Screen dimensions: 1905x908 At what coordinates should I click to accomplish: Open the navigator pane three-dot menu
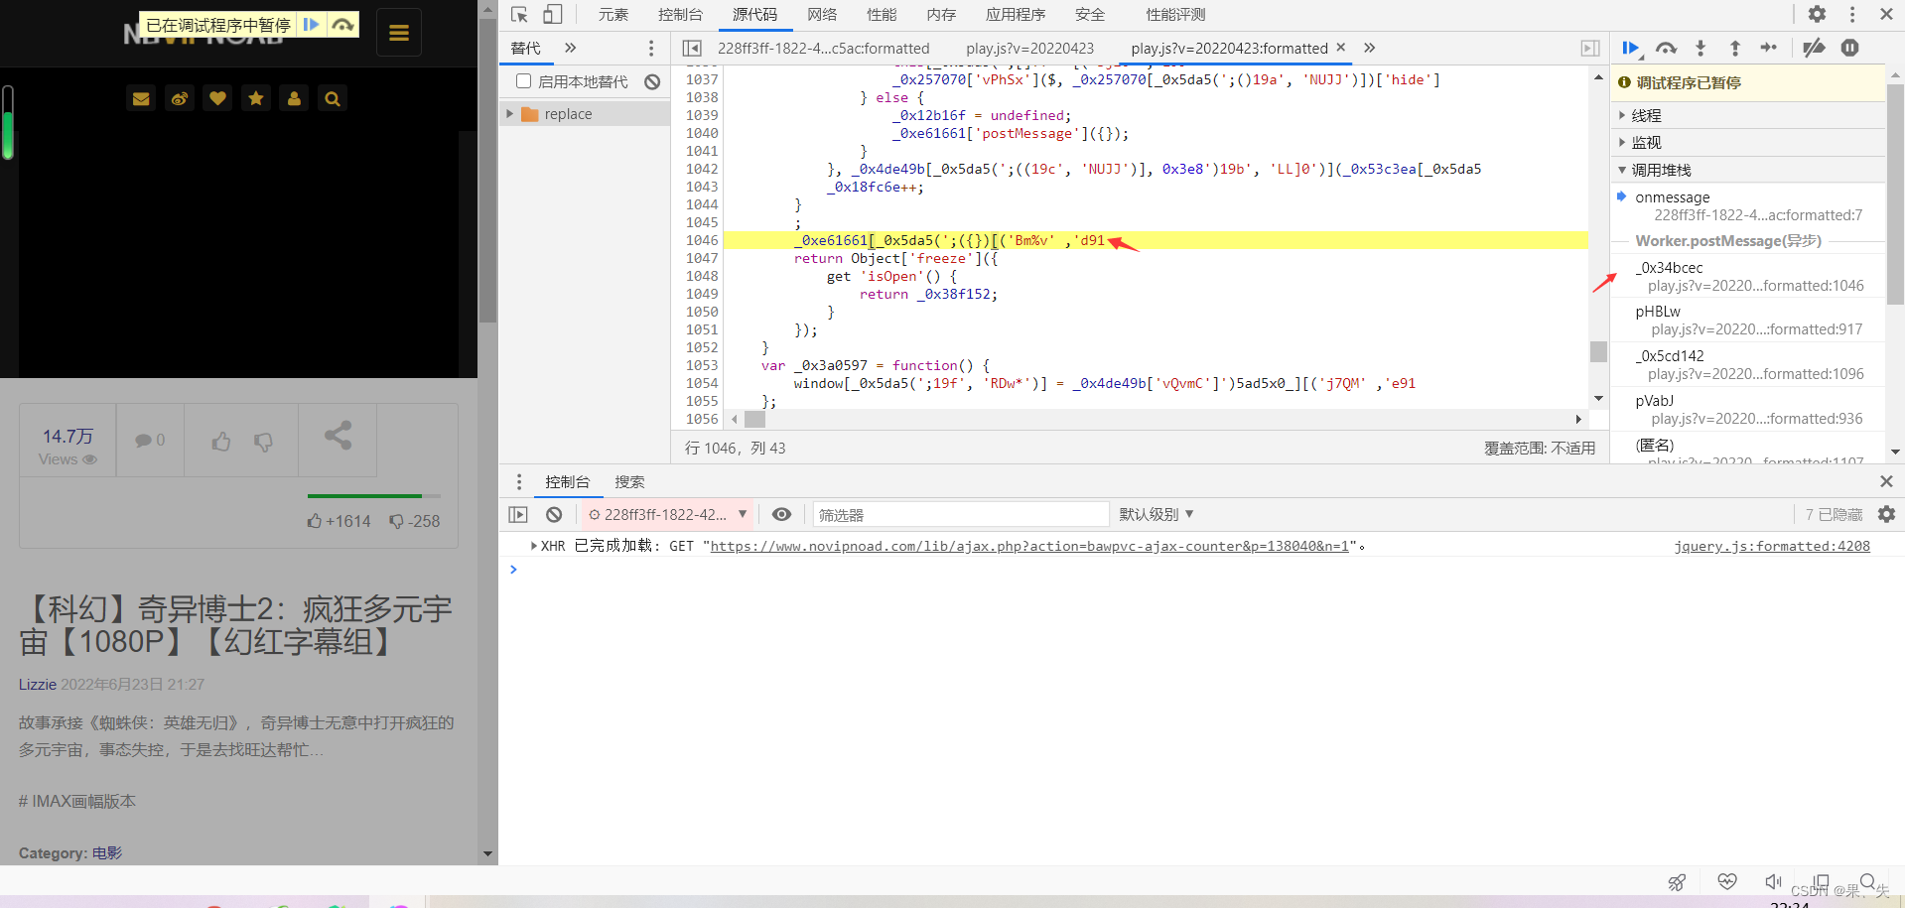(x=651, y=48)
